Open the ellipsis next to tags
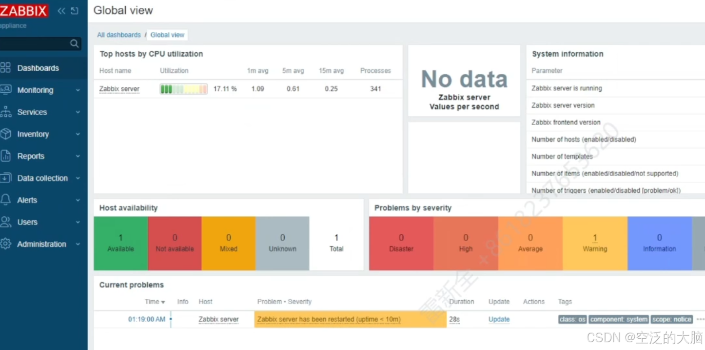The width and height of the screenshot is (705, 350). [701, 319]
